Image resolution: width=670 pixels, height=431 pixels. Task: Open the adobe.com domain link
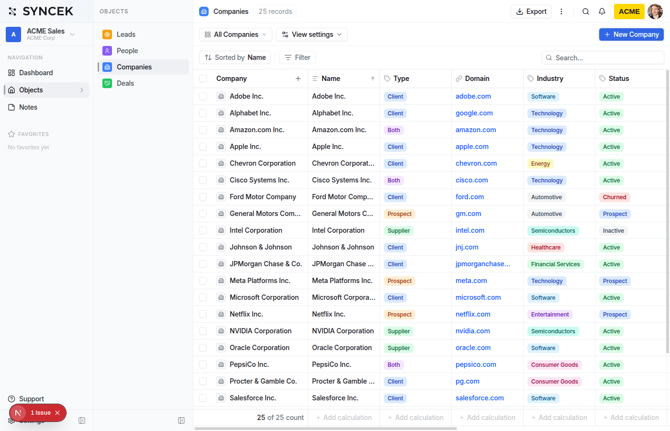pos(473,96)
